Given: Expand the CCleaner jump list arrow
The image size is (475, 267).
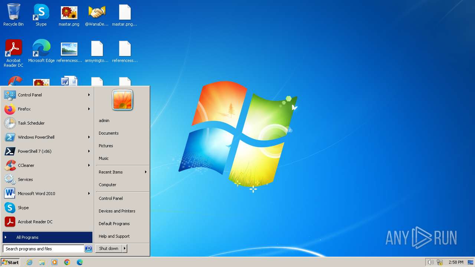Looking at the screenshot, I should 89,165.
